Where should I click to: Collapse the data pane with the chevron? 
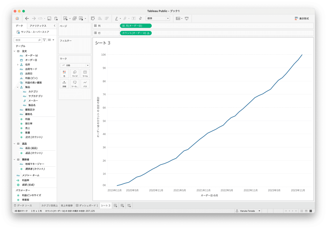tap(55, 26)
